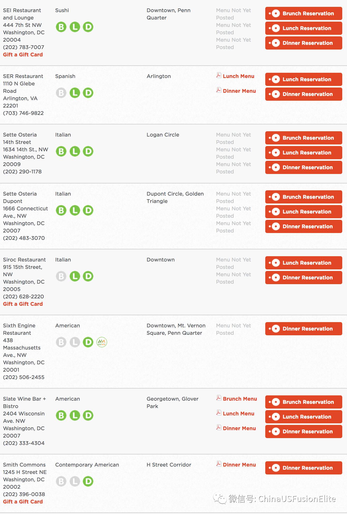This screenshot has height=514, width=347.
Task: Click the food bank badge icon for Sixth Engine
Action: (x=102, y=342)
